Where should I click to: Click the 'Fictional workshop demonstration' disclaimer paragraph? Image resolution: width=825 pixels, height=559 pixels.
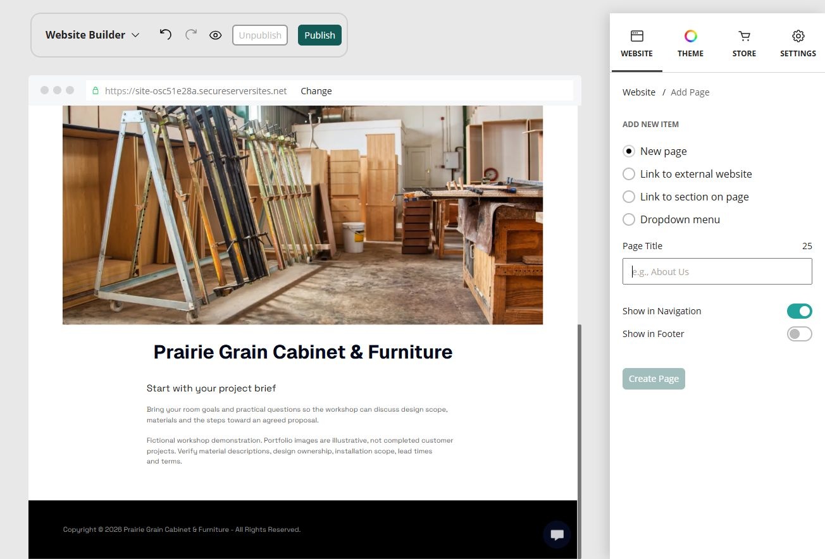pyautogui.click(x=300, y=451)
